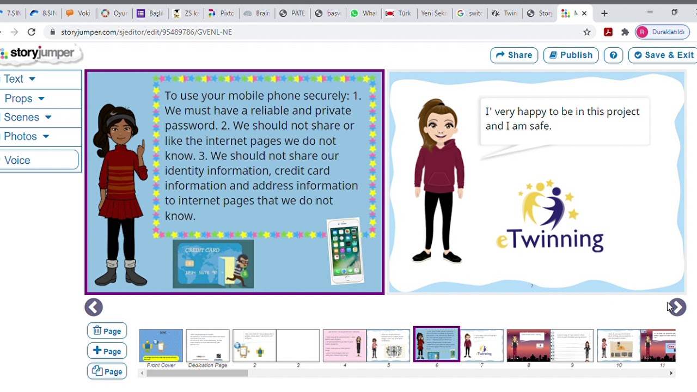697x392 pixels.
Task: Open page 8 thumbnail
Action: 528,346
